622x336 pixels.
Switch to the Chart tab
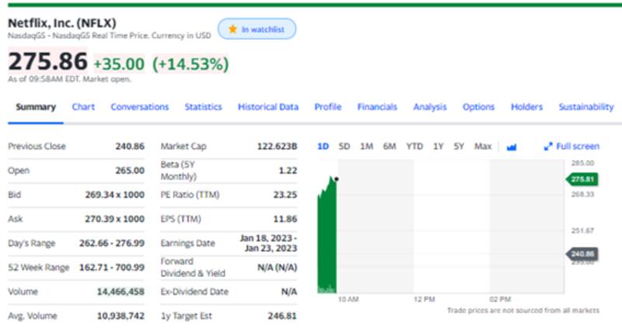pos(83,107)
